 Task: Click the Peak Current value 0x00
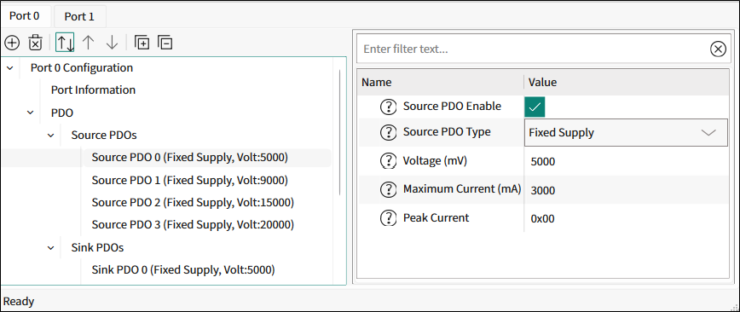click(x=543, y=219)
